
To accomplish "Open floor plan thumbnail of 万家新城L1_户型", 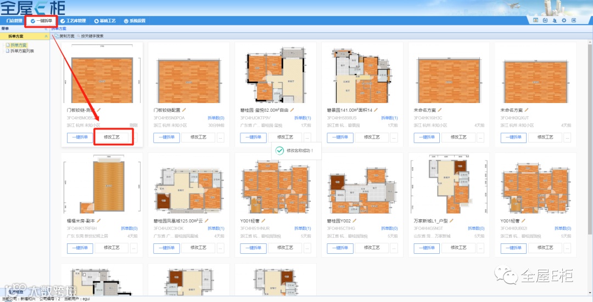I will pos(449,185).
